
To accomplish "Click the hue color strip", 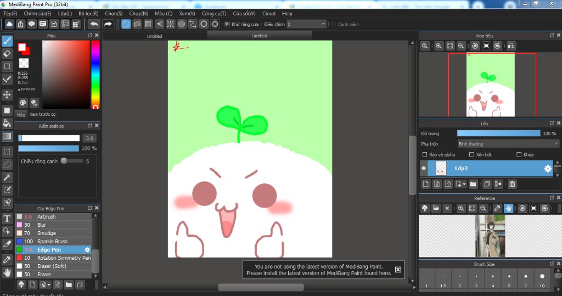I will 95,74.
